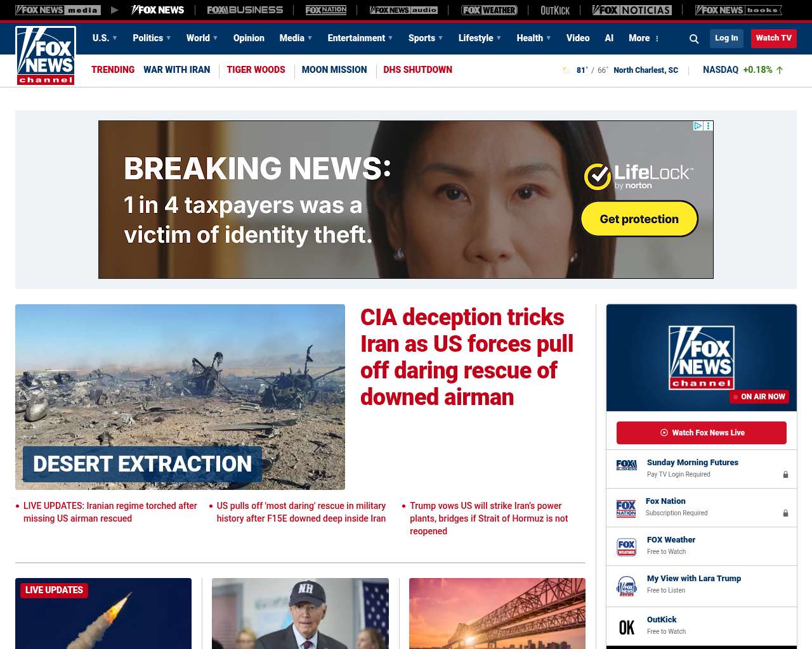Select trending topic Moon Mission
The height and width of the screenshot is (649, 812).
coord(334,70)
